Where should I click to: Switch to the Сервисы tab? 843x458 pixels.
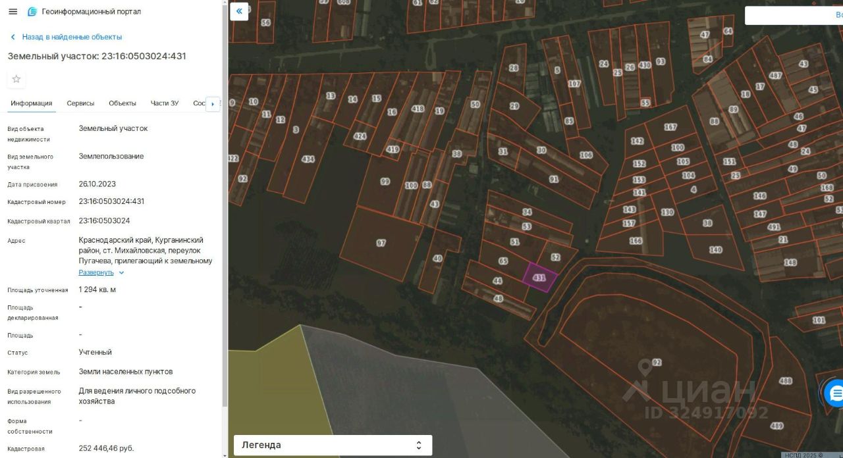tap(80, 103)
